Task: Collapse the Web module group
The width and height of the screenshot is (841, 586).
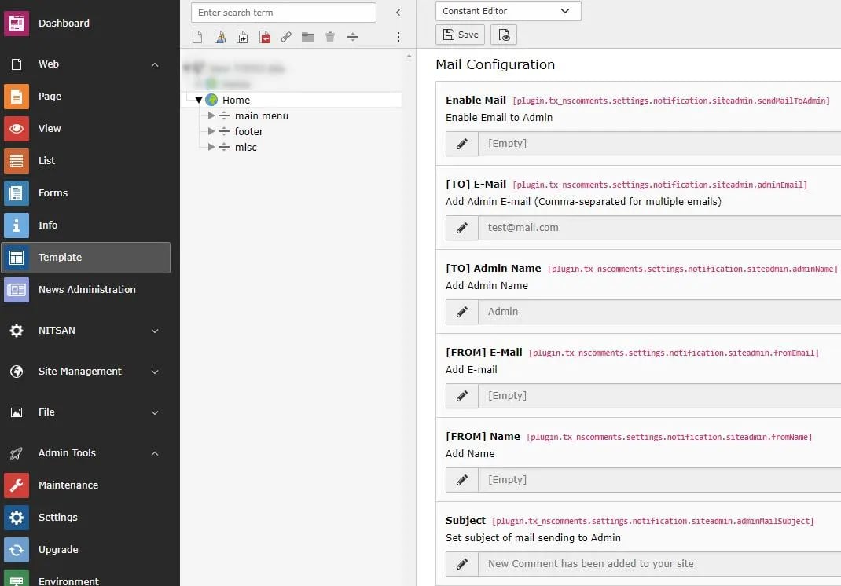Action: point(155,65)
